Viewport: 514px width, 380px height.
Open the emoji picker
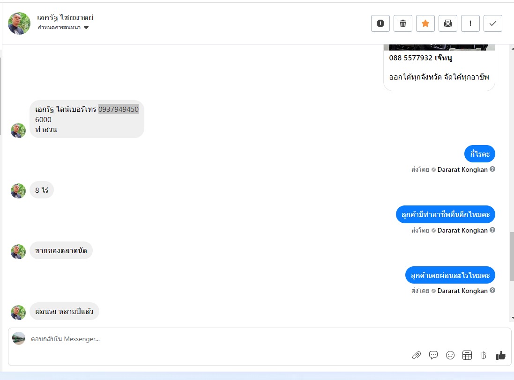(x=450, y=355)
